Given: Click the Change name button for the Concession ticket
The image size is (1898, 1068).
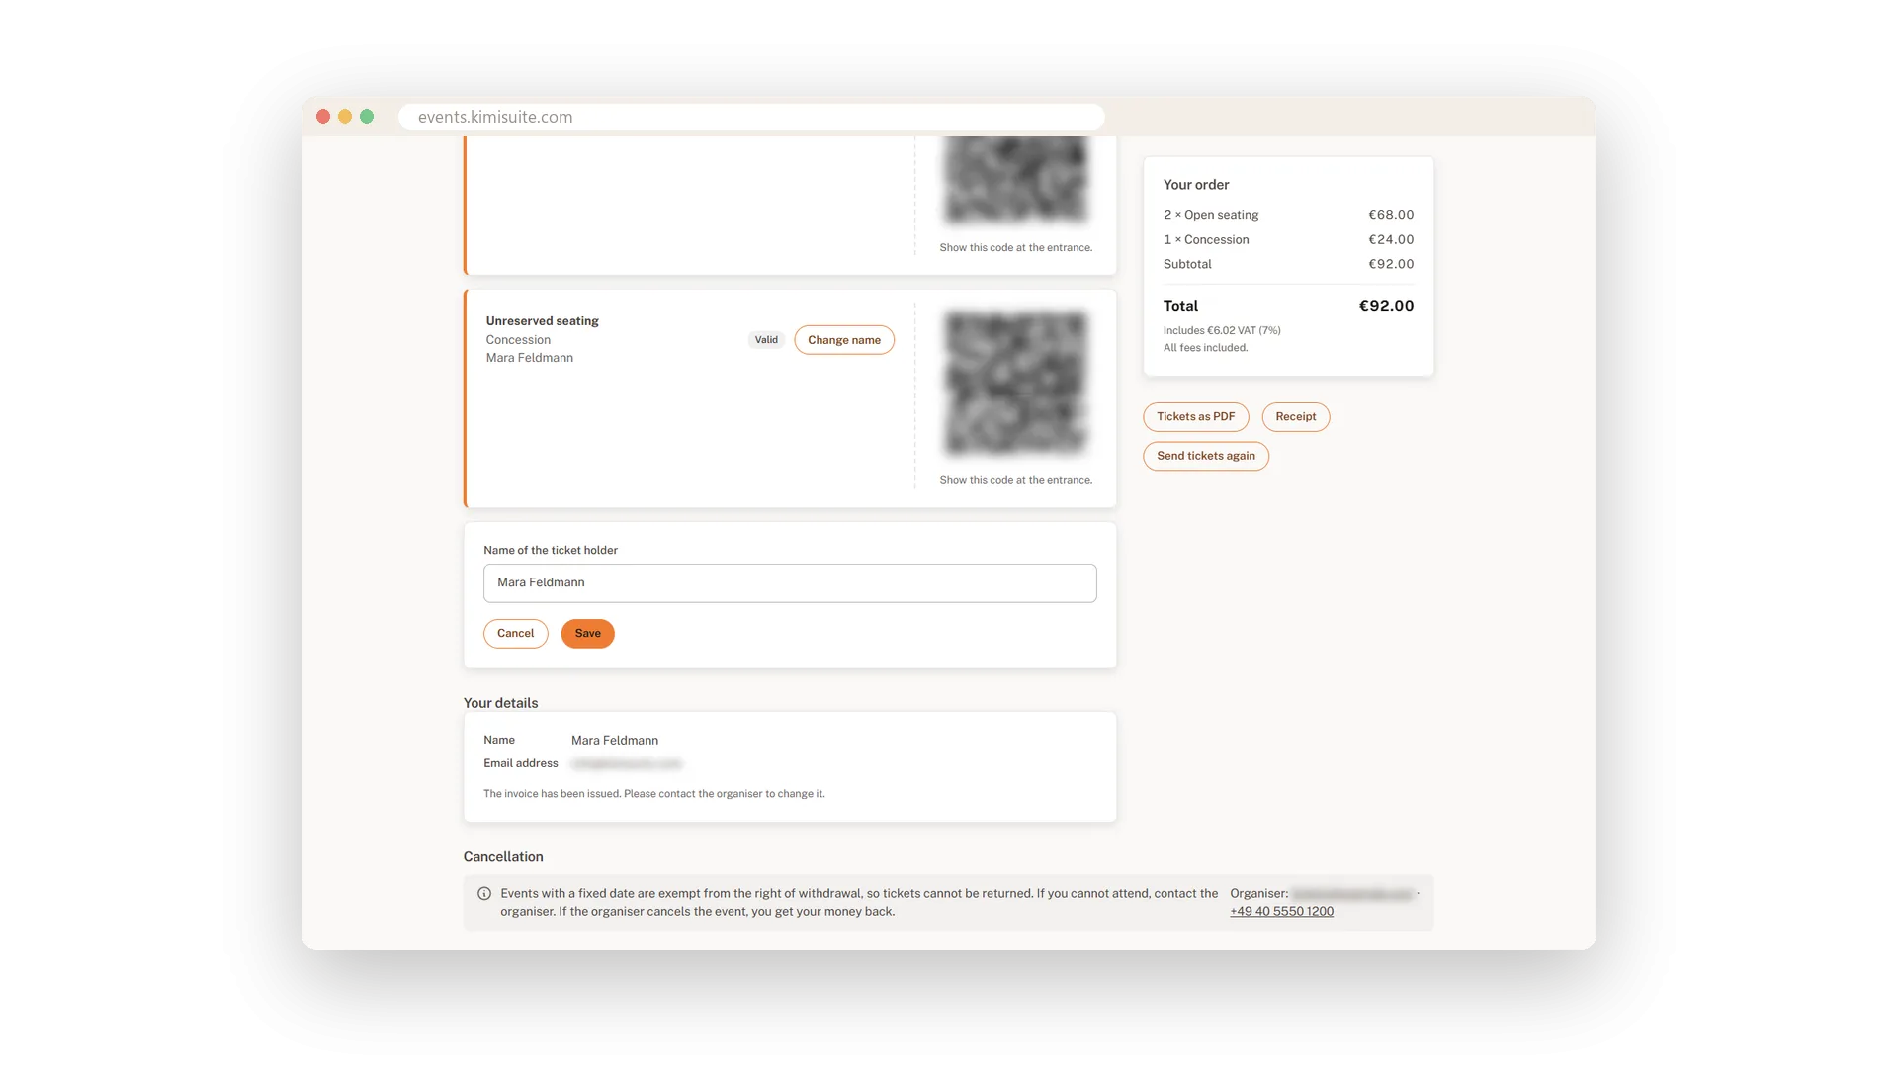Looking at the screenshot, I should pyautogui.click(x=844, y=340).
